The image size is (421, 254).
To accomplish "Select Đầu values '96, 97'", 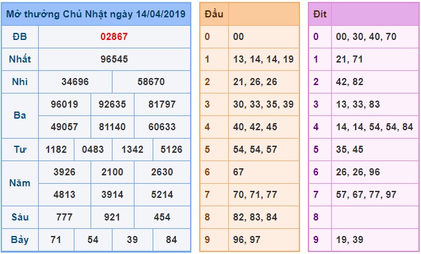I will [247, 240].
